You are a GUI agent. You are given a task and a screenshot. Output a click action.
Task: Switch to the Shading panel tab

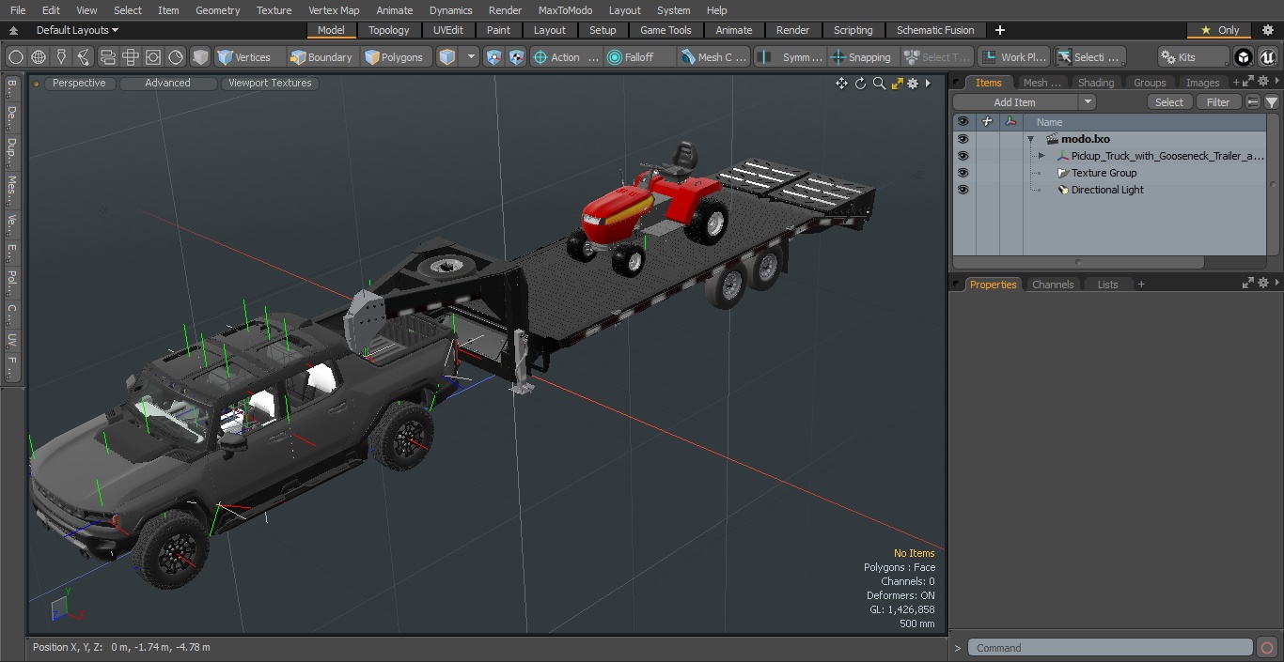tap(1096, 83)
